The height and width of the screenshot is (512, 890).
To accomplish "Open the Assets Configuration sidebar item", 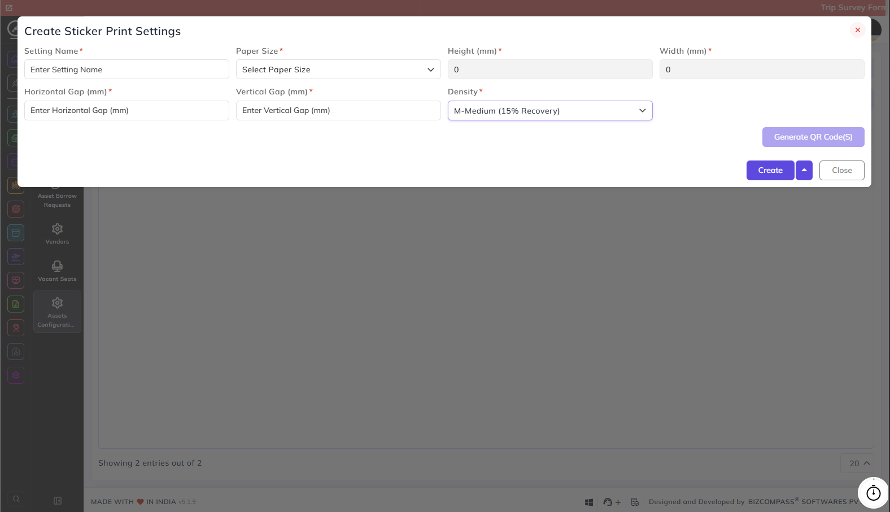I will [x=57, y=311].
